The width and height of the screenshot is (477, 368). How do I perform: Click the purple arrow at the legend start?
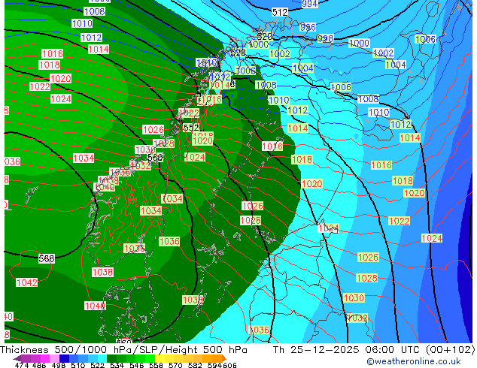coord(17,358)
